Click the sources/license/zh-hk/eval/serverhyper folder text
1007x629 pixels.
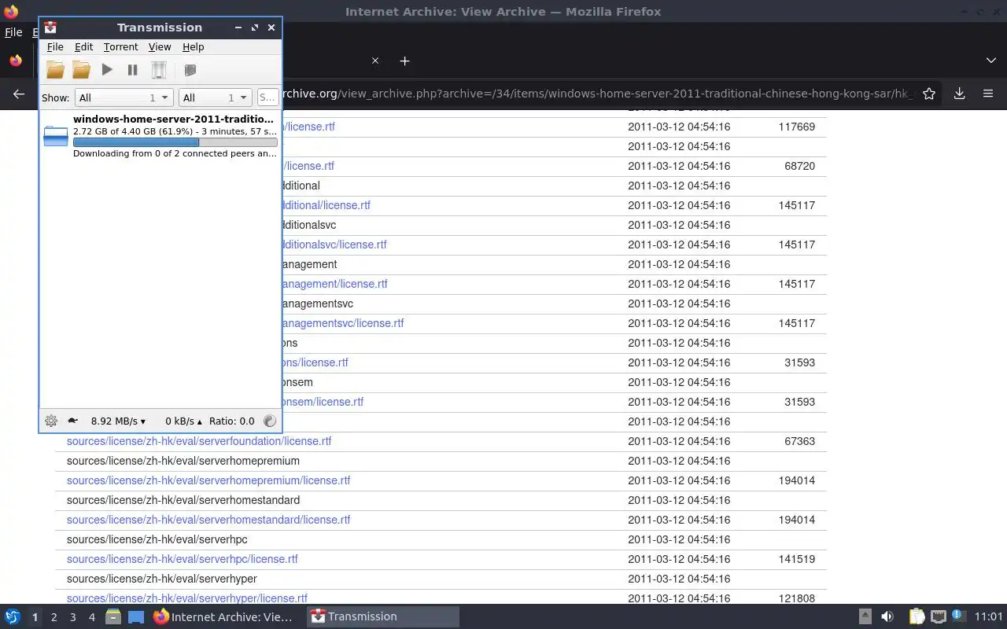coord(162,579)
